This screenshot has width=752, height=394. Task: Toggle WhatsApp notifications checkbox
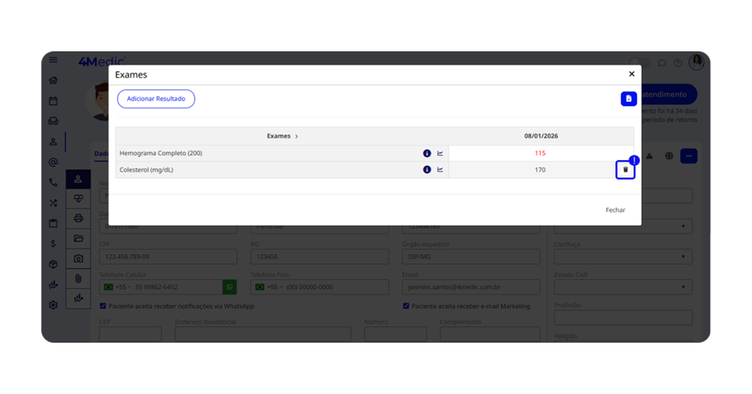click(103, 306)
